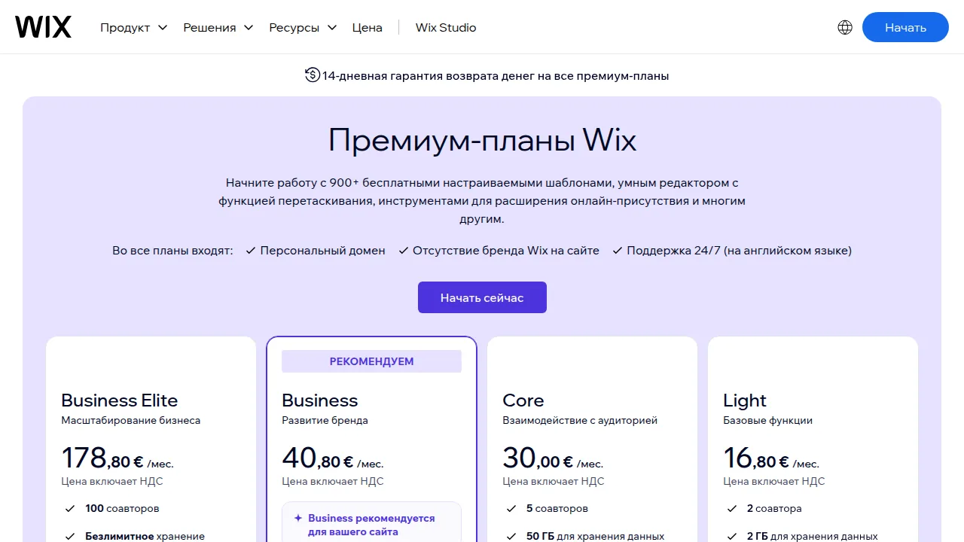Select the Core plan title
This screenshot has height=542, width=964.
pyautogui.click(x=523, y=400)
